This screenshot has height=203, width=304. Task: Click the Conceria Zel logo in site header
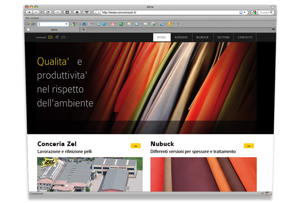(41, 38)
